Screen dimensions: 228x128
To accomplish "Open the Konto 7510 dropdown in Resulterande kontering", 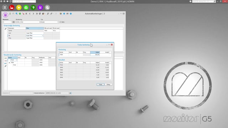I will tap(16, 60).
